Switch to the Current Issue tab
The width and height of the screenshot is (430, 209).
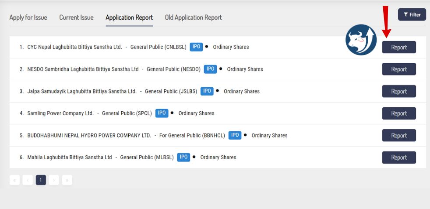click(x=76, y=17)
